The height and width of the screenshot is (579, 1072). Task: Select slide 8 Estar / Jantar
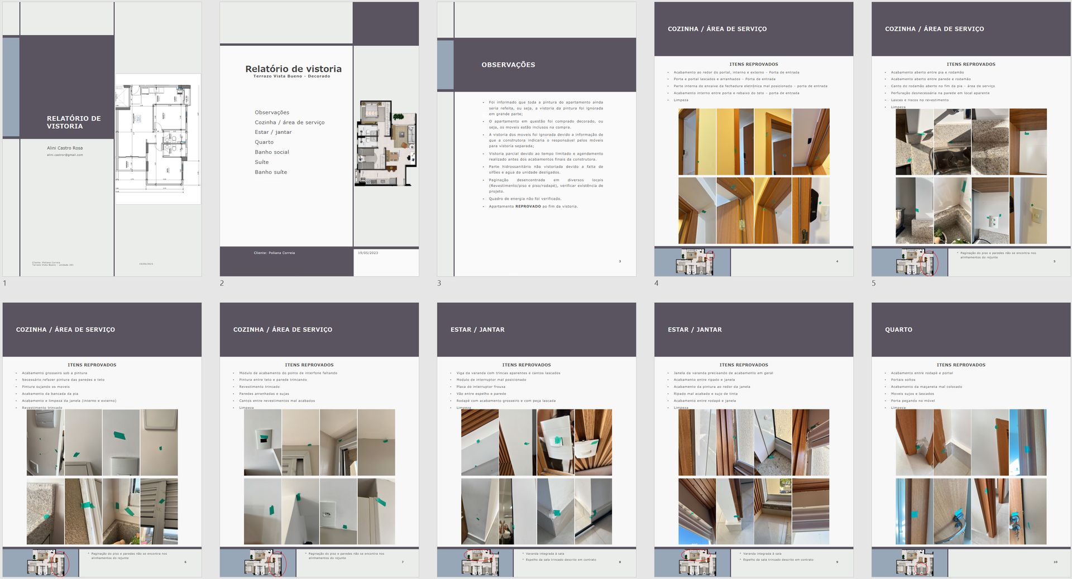click(537, 440)
